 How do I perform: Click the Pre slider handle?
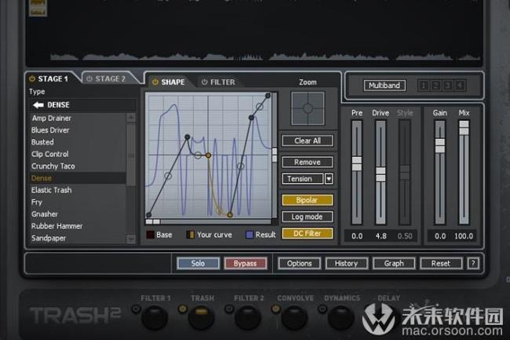(357, 163)
